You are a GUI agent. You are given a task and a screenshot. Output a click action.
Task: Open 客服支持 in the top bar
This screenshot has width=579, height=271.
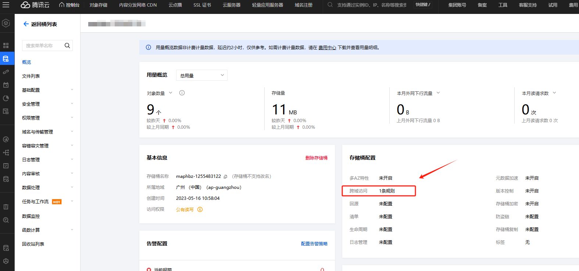(528, 5)
